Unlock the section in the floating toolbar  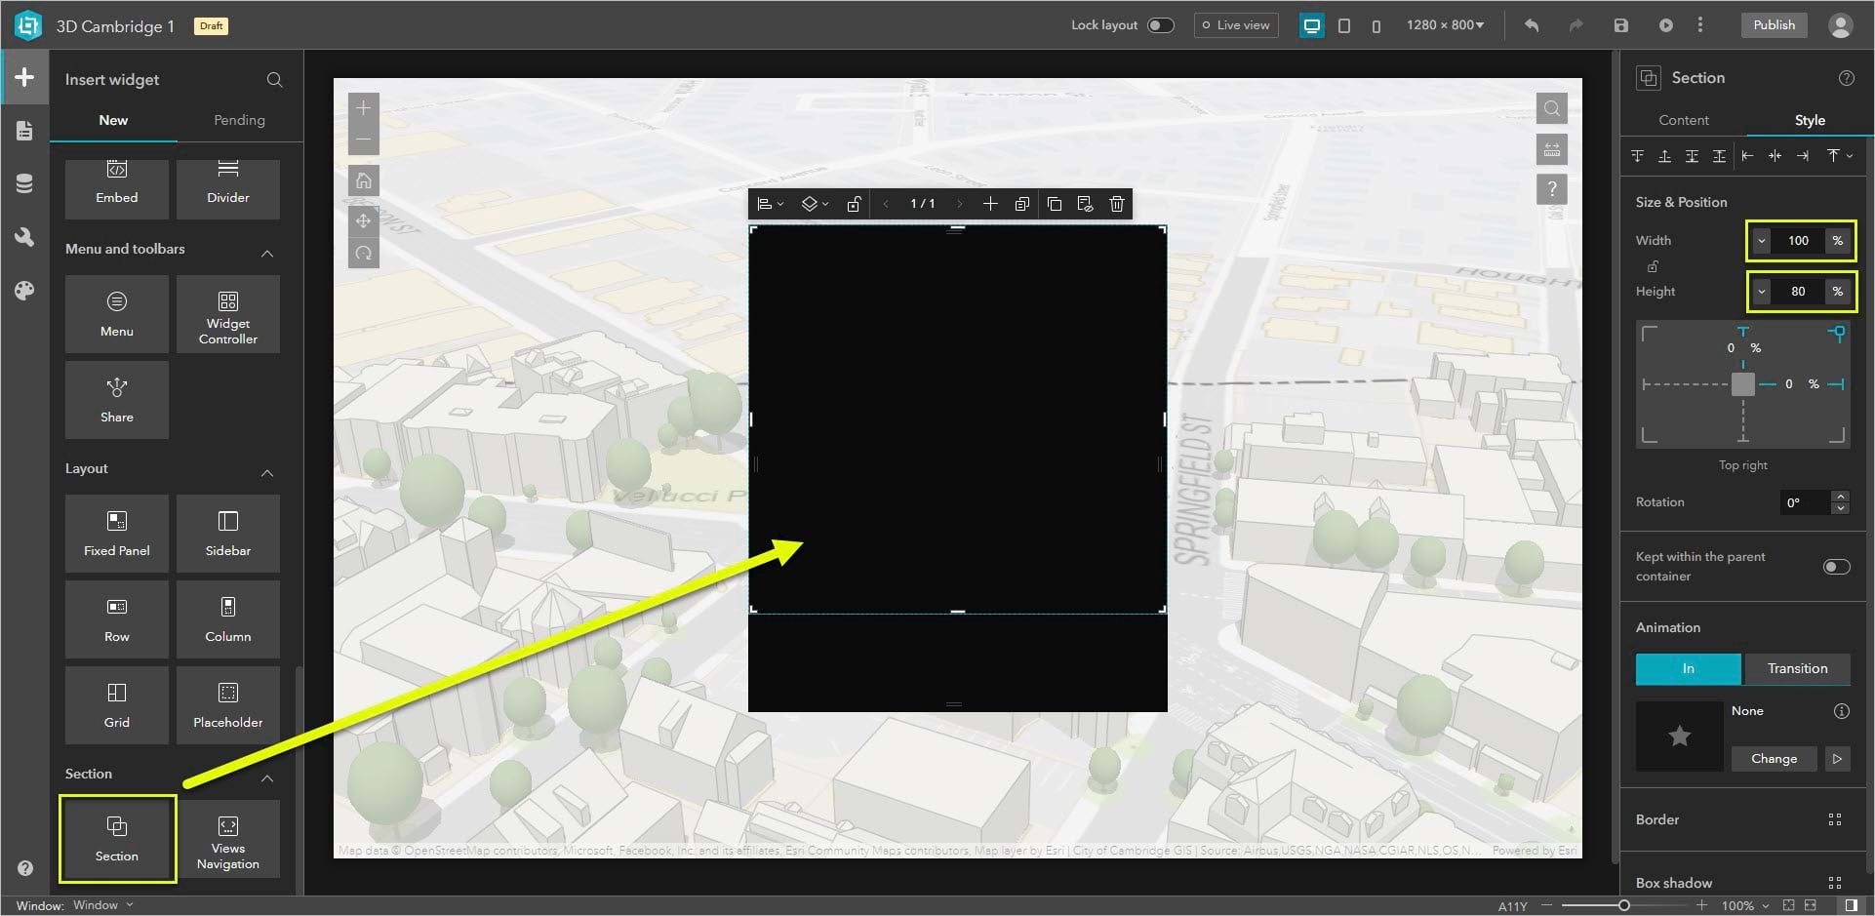click(x=854, y=204)
